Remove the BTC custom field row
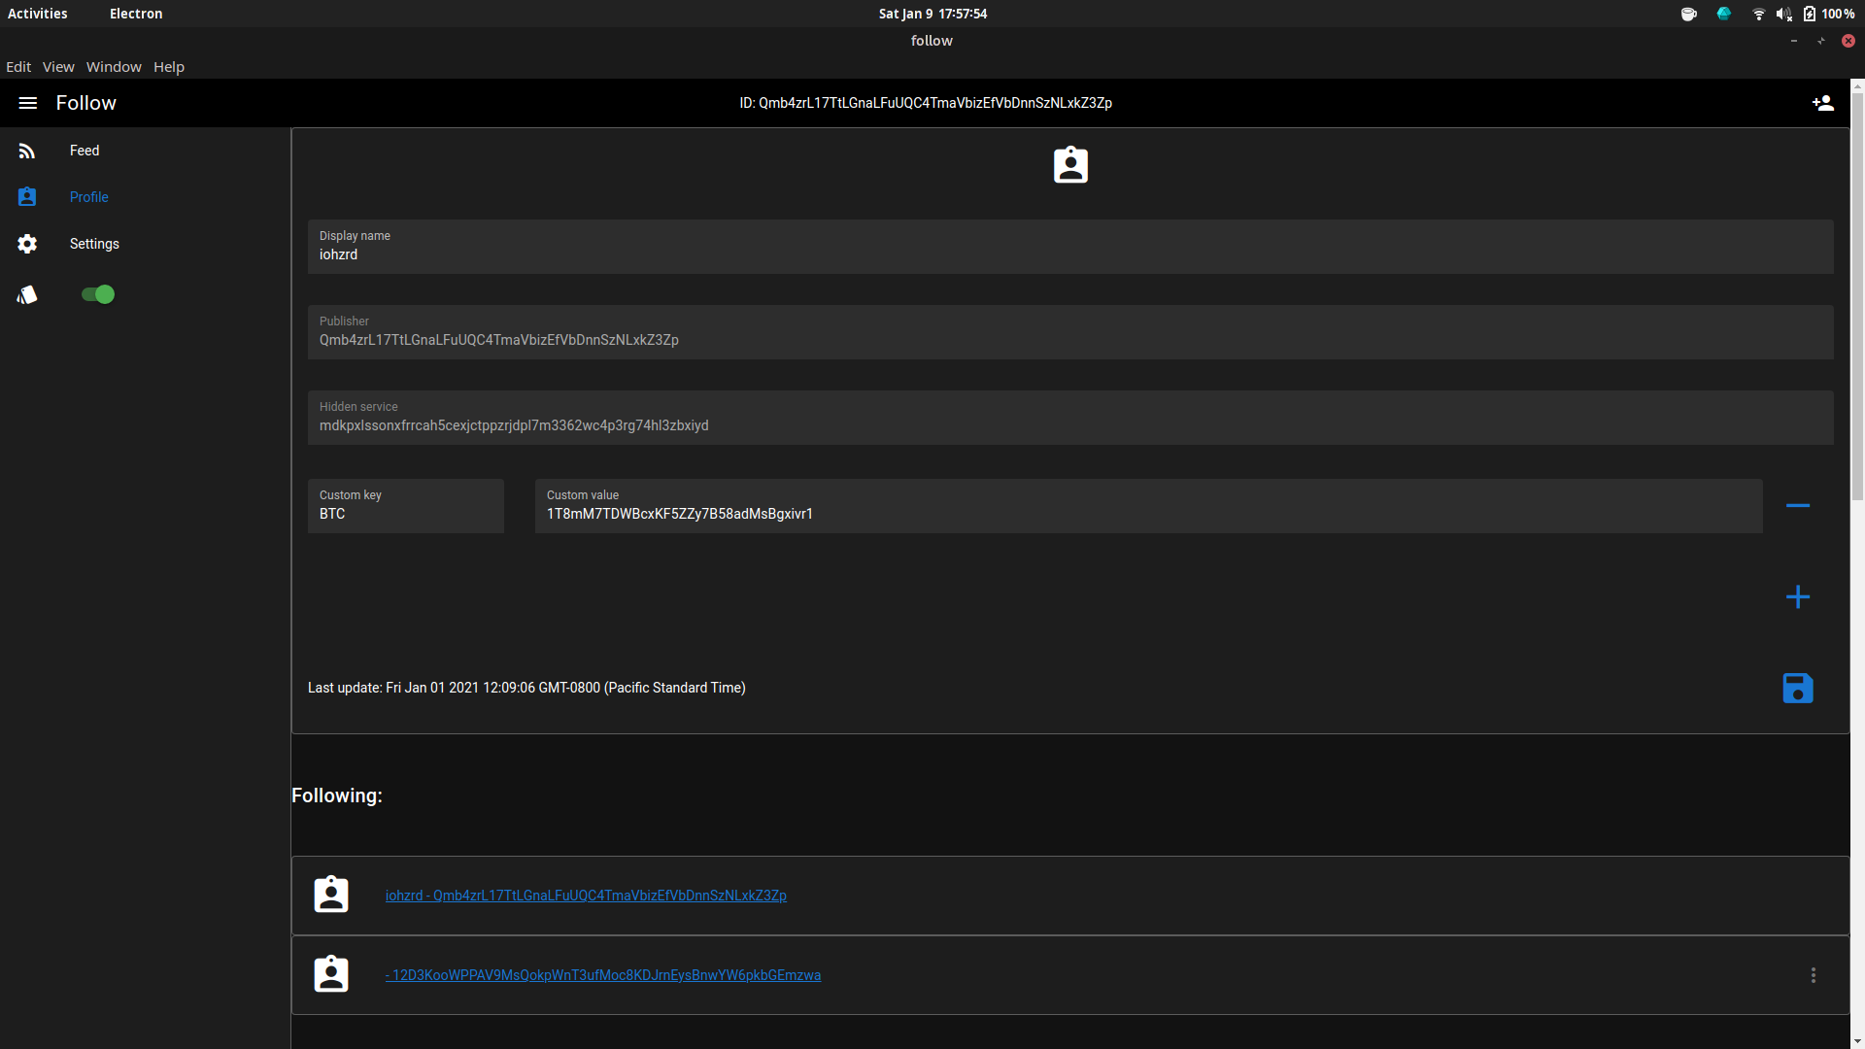1865x1049 pixels. (x=1797, y=506)
